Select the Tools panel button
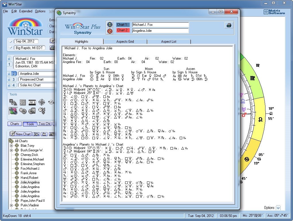The height and width of the screenshot is (221, 293). point(30,124)
